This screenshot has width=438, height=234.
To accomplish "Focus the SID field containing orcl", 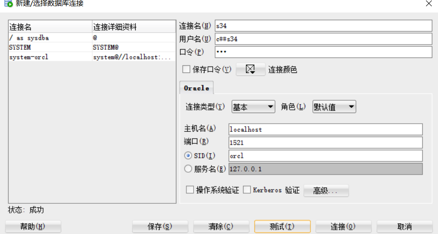I will point(325,156).
